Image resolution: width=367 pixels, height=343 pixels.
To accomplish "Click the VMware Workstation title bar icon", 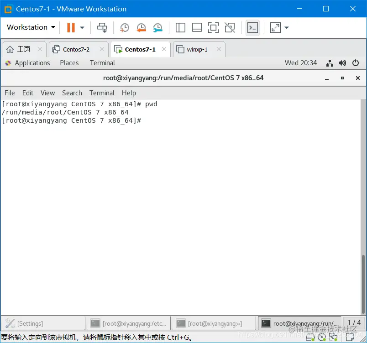I will pyautogui.click(x=8, y=9).
